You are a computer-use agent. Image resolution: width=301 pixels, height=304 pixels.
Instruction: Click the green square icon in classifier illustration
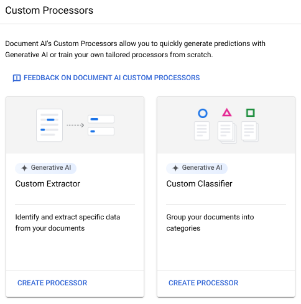coord(251,113)
